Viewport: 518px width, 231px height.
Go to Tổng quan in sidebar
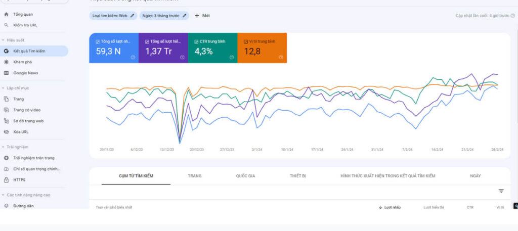[23, 15]
